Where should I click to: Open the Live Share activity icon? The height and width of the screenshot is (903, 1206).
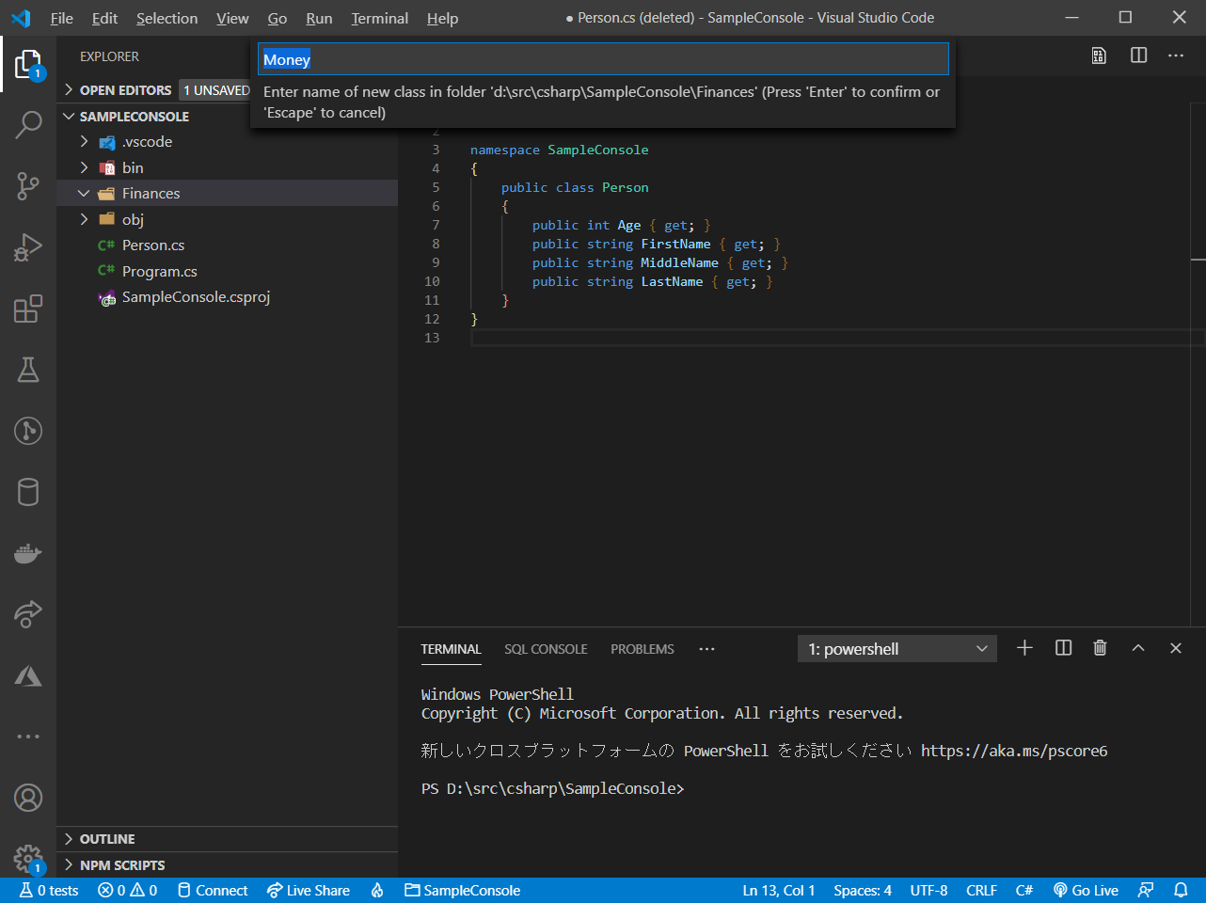[28, 614]
